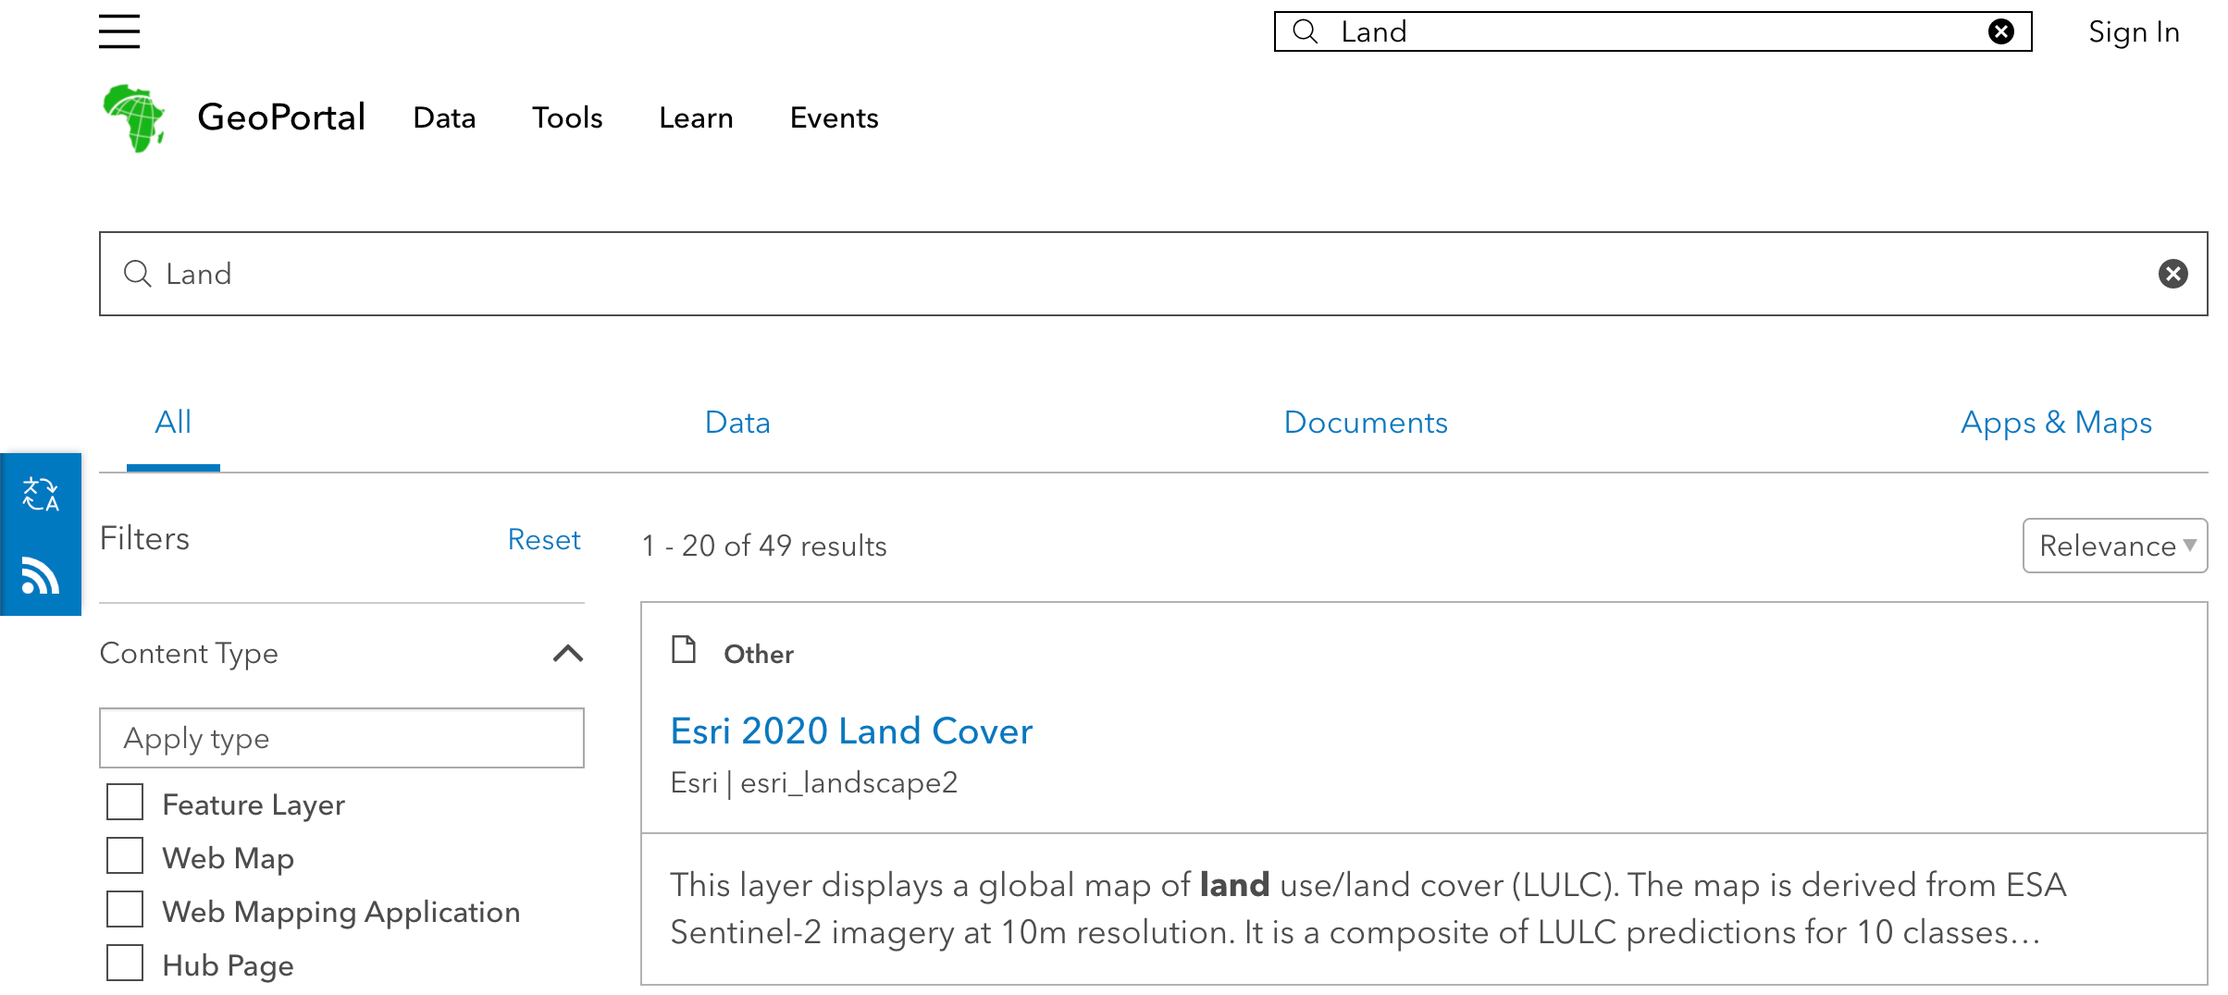The image size is (2228, 995).
Task: Go to the Events menu item
Action: (834, 117)
